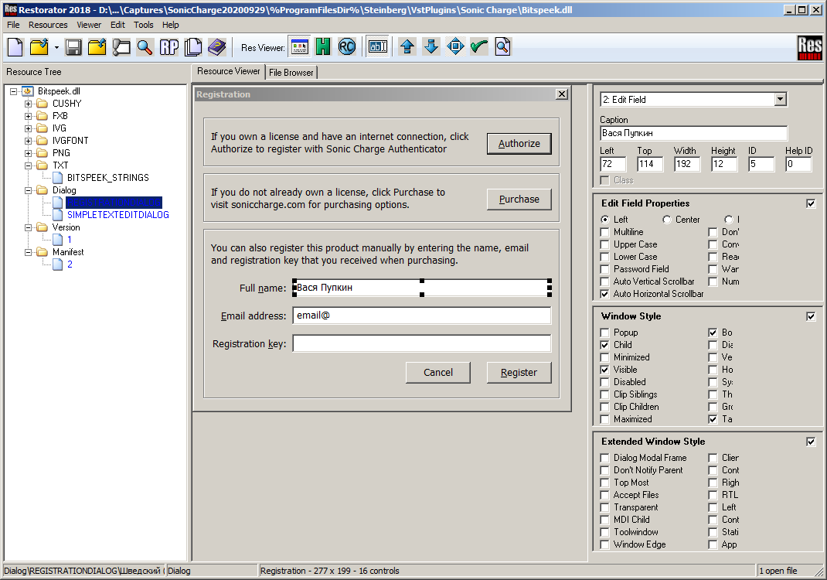827x580 pixels.
Task: Click the Caption input field
Action: (693, 133)
